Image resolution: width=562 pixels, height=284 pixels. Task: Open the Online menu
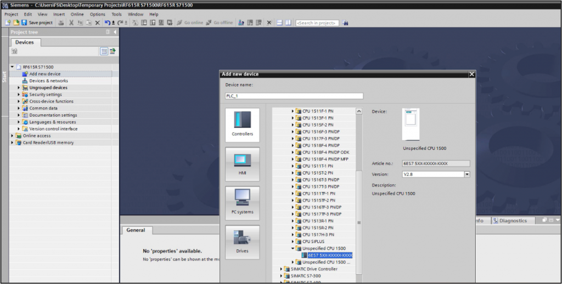tap(77, 14)
